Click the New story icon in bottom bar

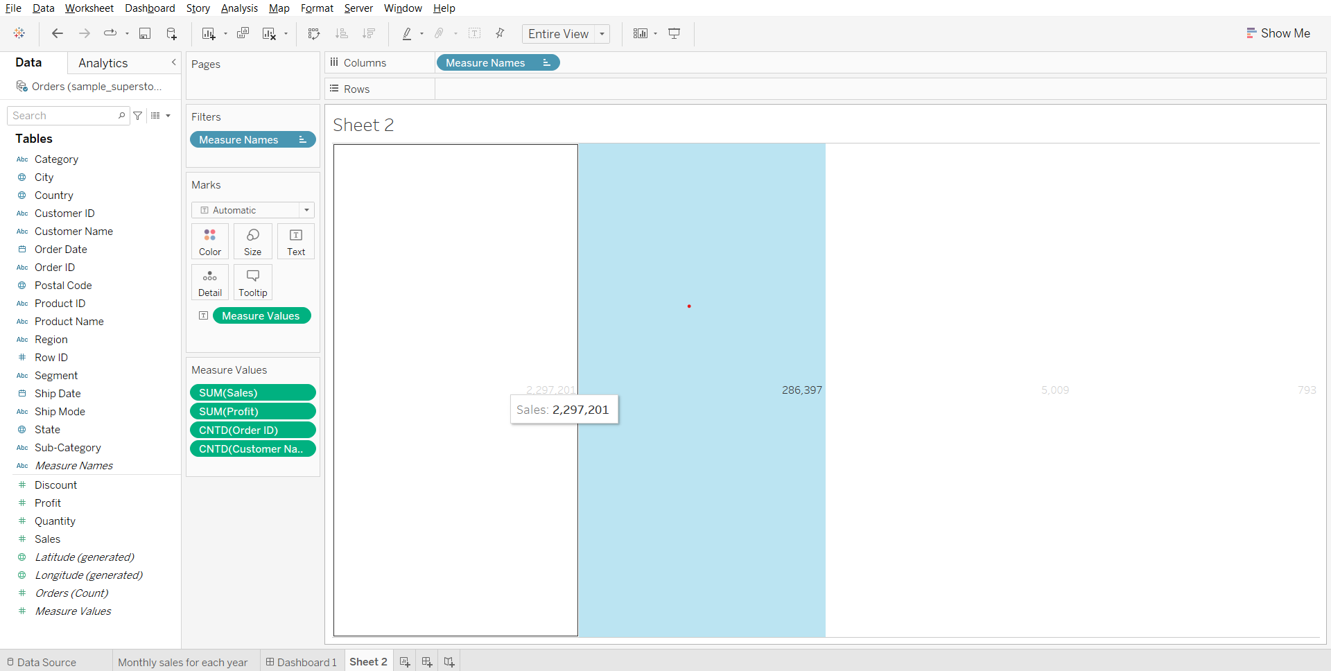coord(449,662)
